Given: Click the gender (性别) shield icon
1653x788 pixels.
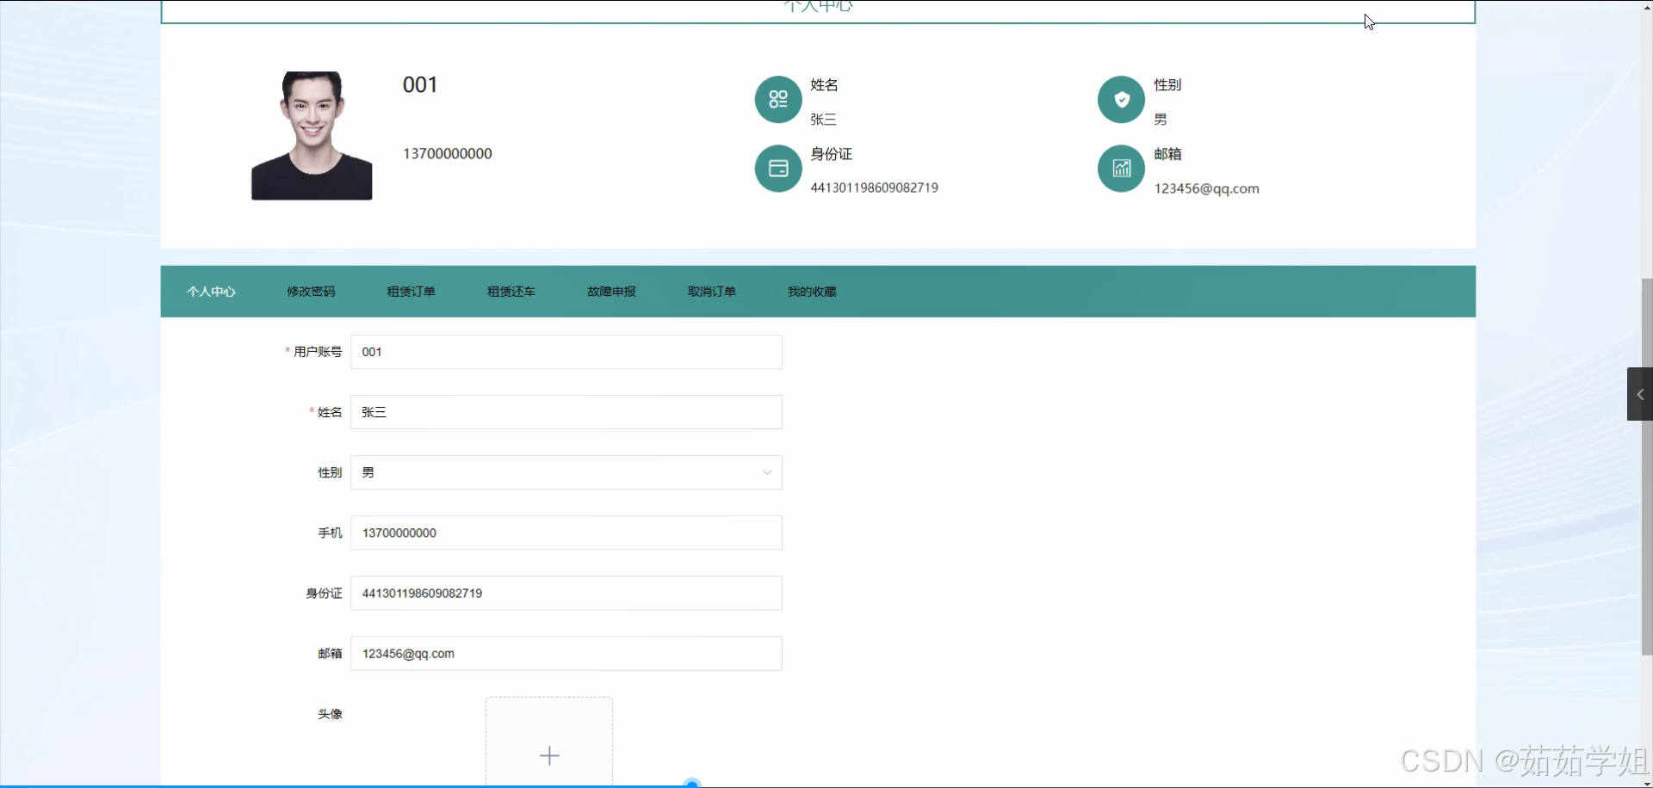Looking at the screenshot, I should tap(1121, 100).
